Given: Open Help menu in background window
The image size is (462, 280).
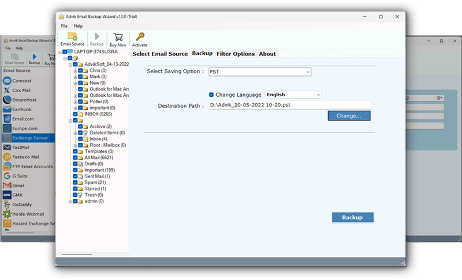Looking at the screenshot, I should (x=19, y=48).
